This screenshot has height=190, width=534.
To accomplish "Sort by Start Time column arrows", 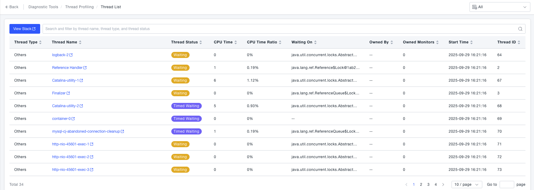I will pos(471,42).
